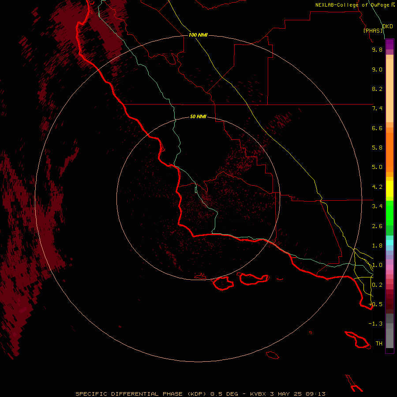
Task: Click the 5.8 scale value
Action: click(377, 148)
